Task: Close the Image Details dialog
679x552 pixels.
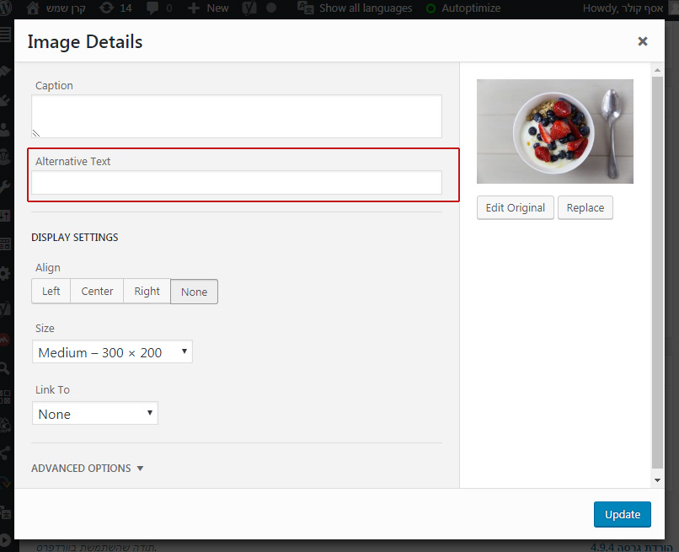Action: click(643, 41)
